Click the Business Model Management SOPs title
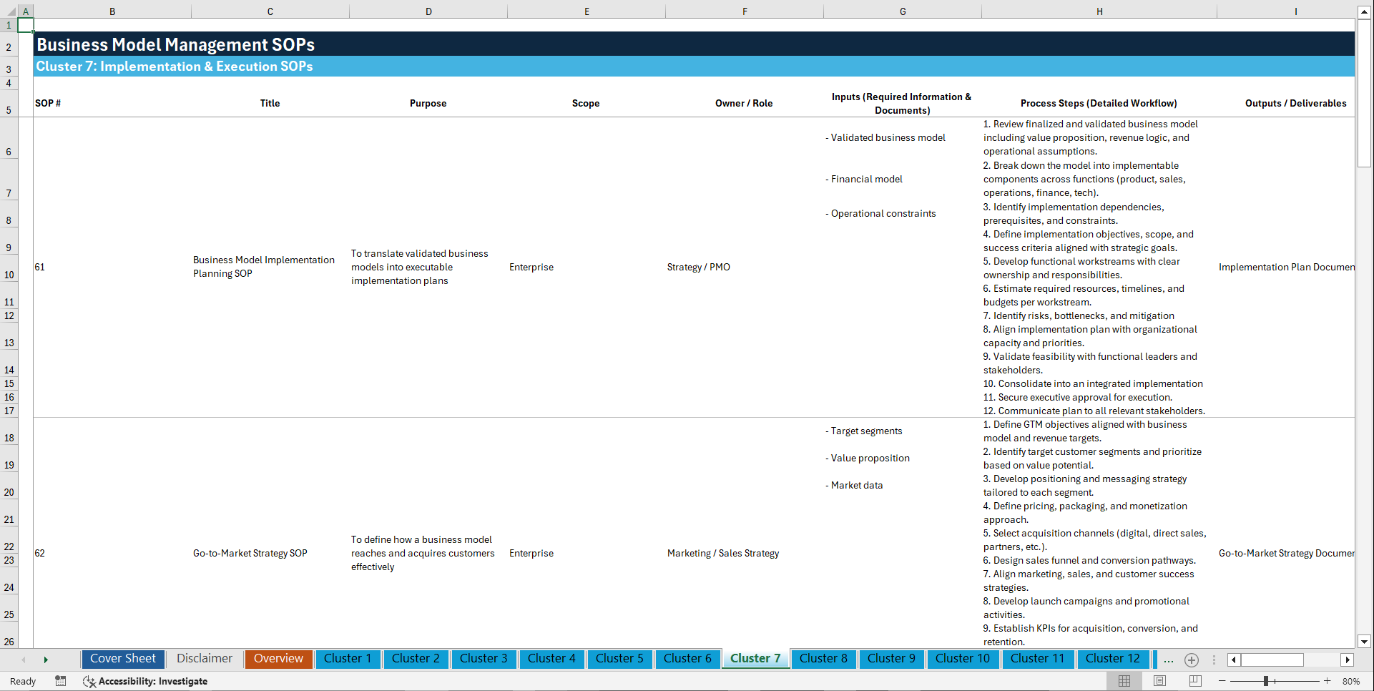 pos(175,44)
